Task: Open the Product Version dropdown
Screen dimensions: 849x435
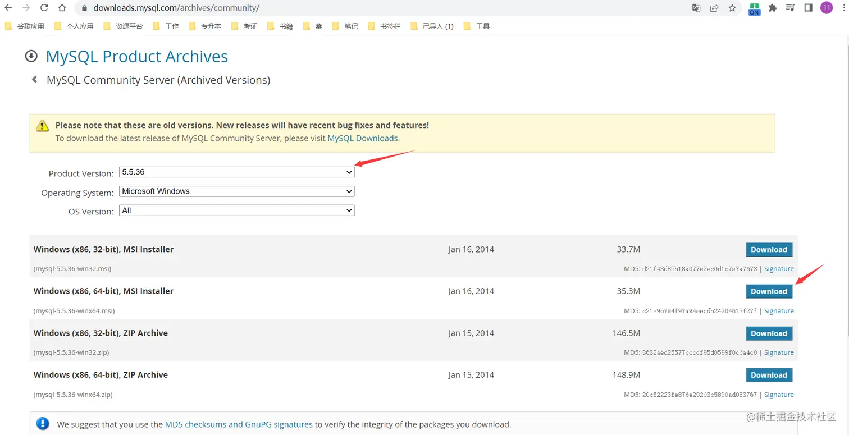Action: 236,172
